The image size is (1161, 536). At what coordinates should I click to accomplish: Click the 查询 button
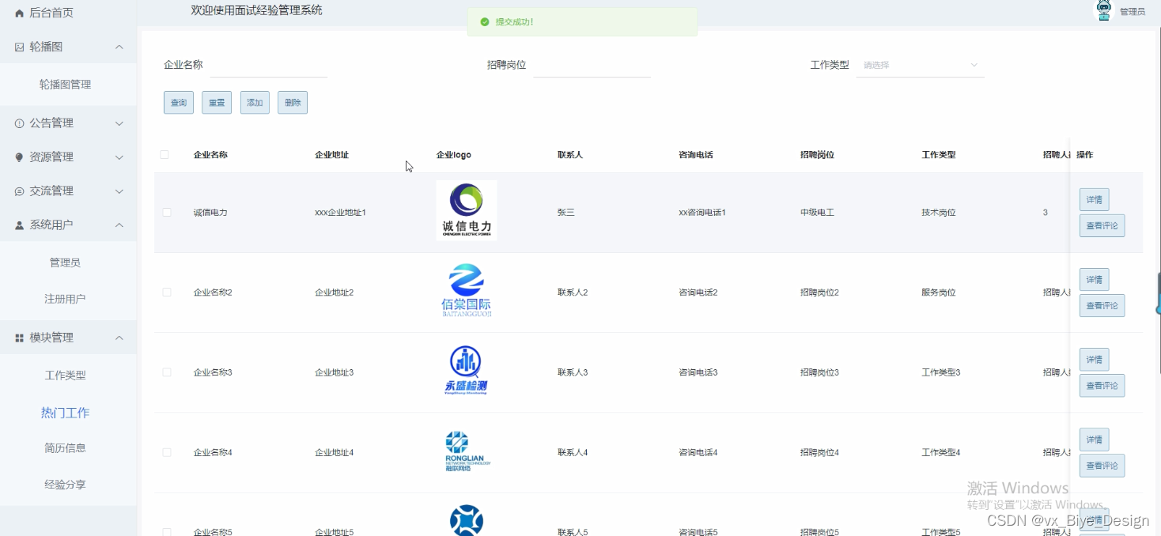pyautogui.click(x=179, y=103)
